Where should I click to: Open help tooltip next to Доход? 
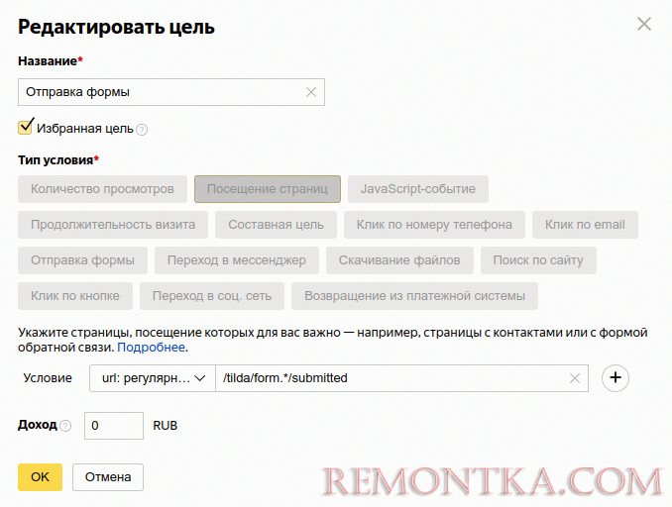point(65,426)
